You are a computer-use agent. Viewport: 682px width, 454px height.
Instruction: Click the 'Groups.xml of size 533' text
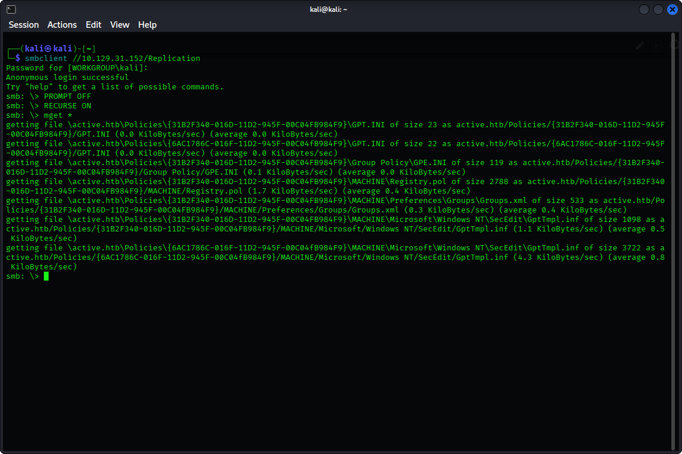click(x=534, y=200)
